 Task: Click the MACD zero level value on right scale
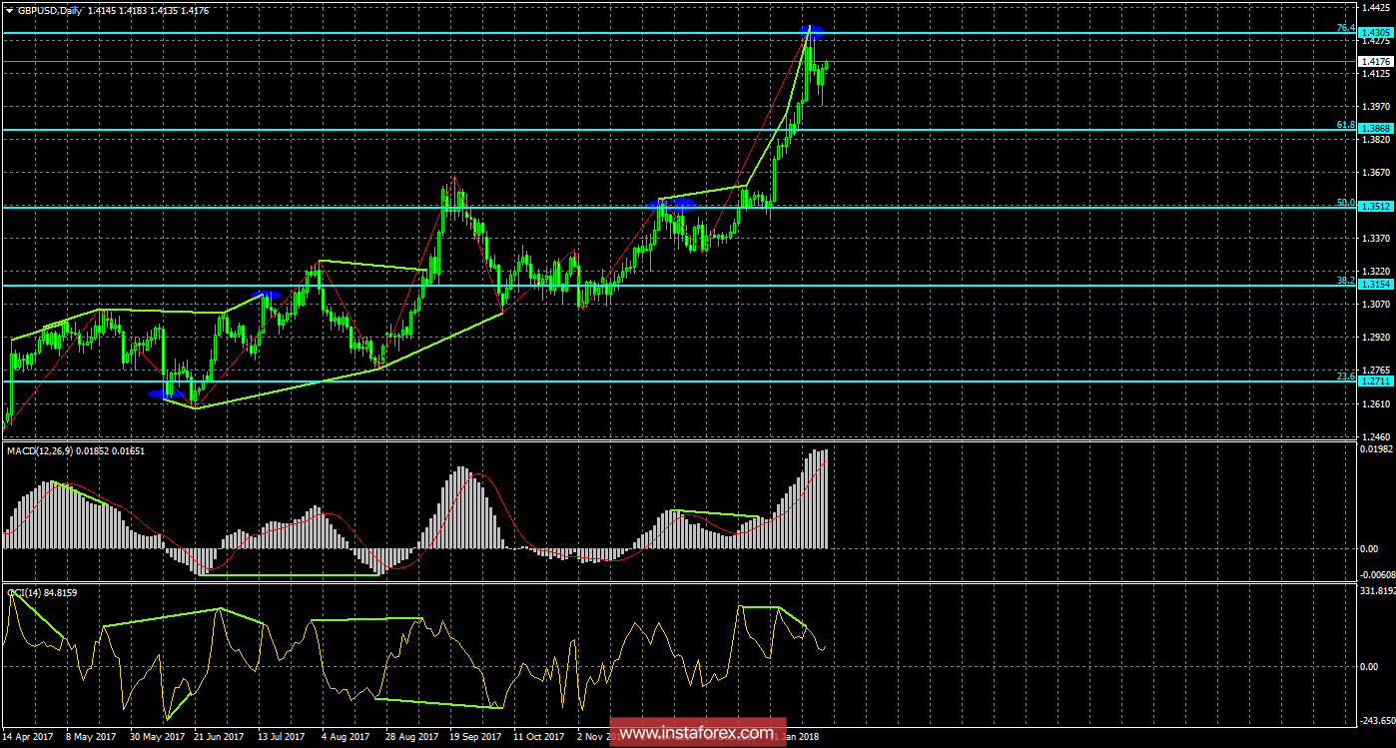1368,550
